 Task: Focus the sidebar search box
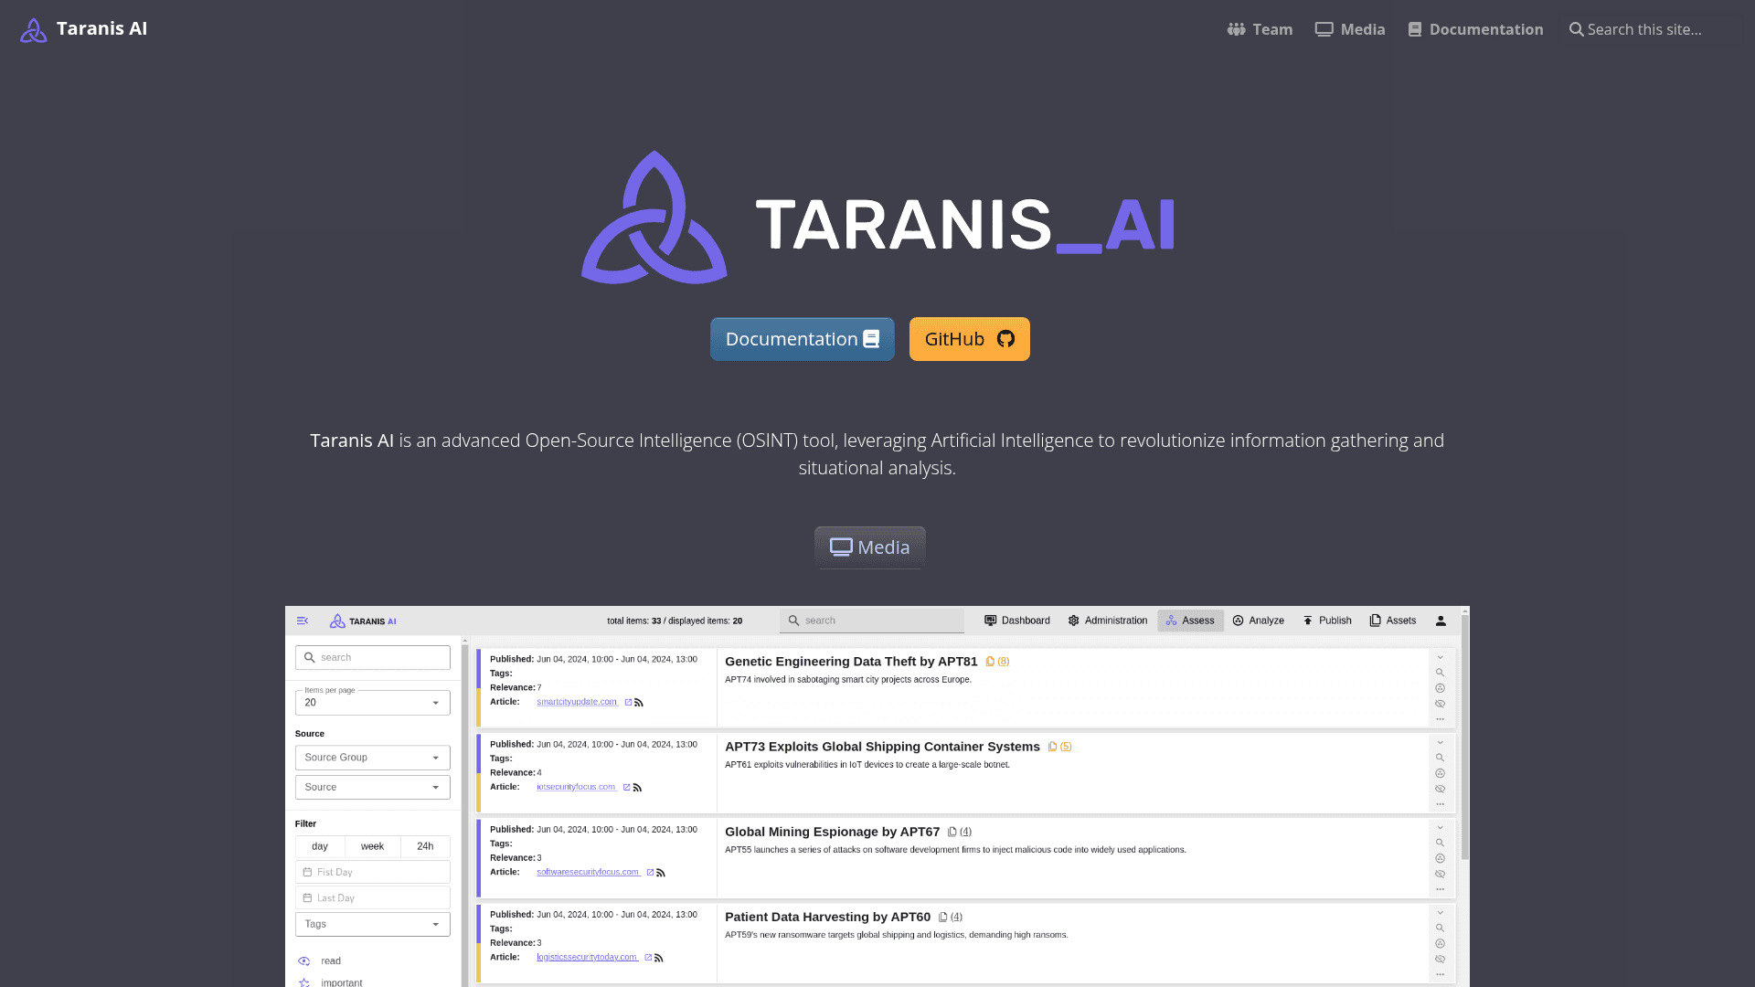(x=373, y=658)
